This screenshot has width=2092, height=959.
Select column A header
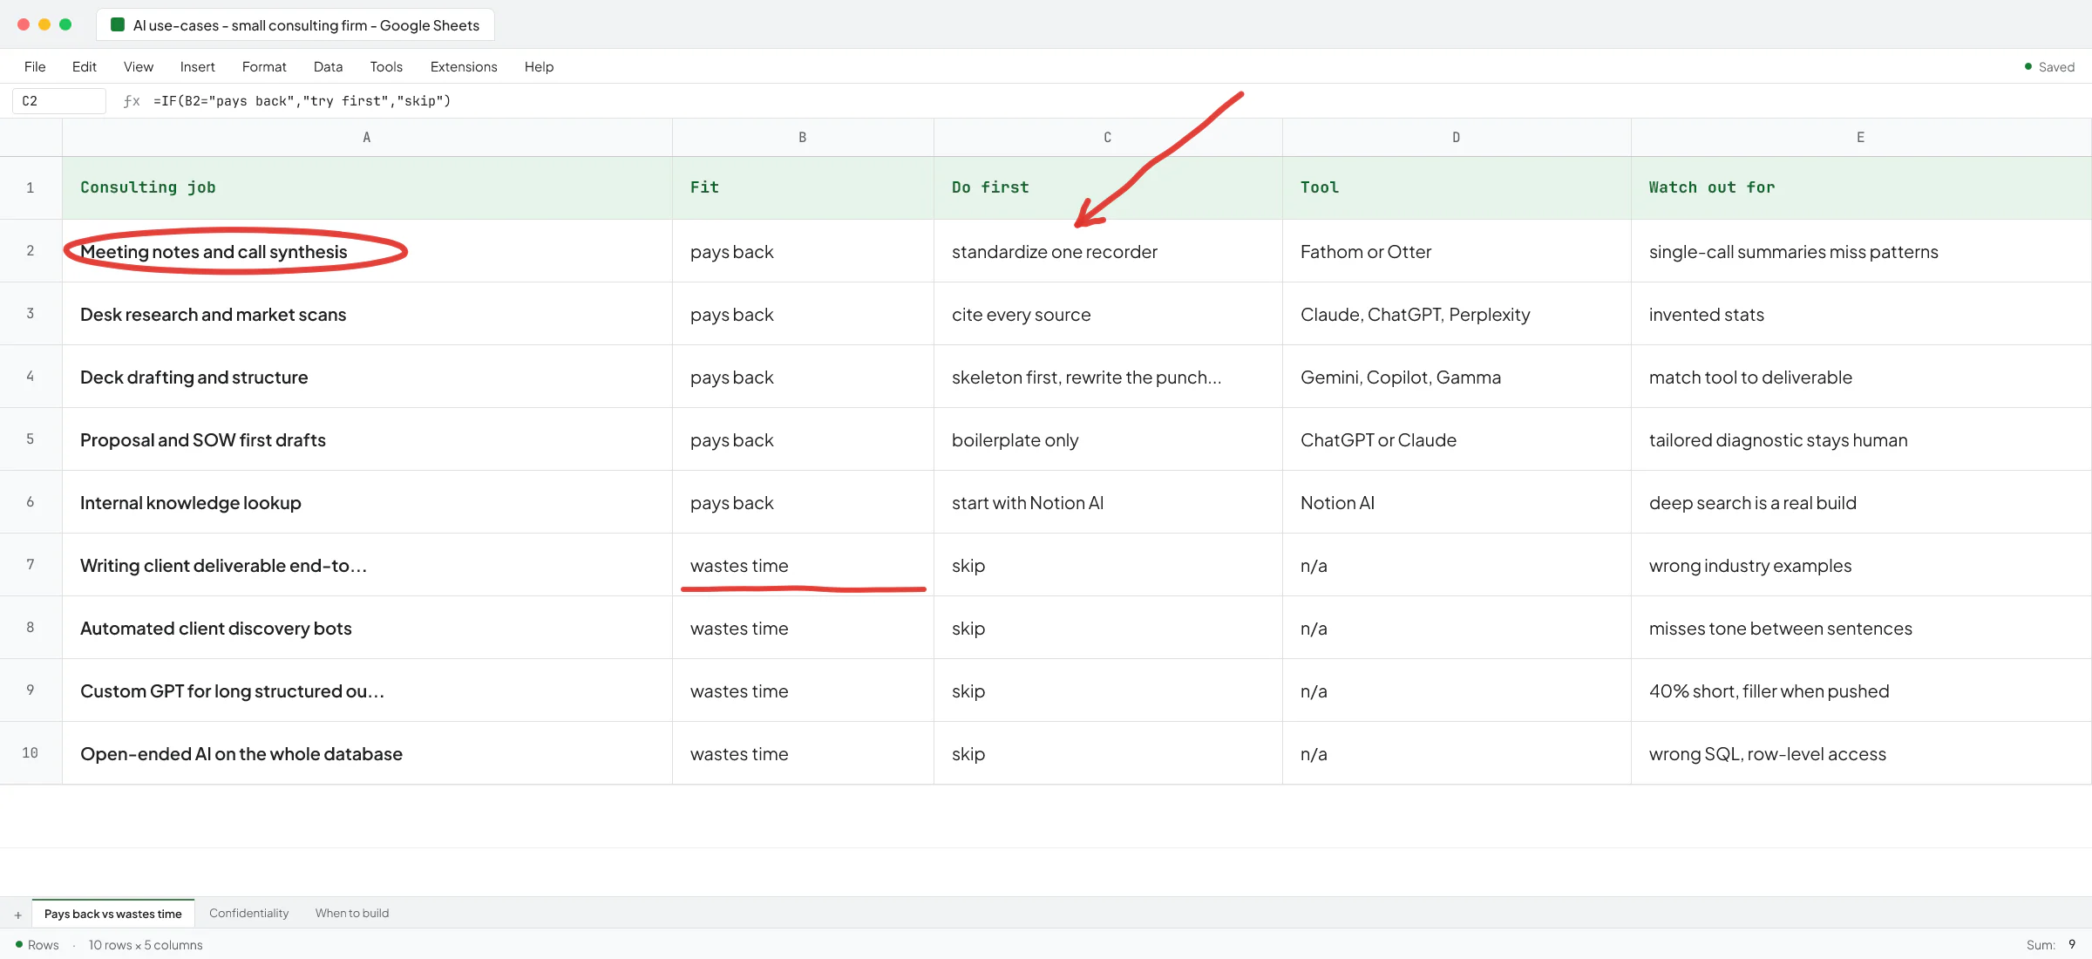click(367, 138)
